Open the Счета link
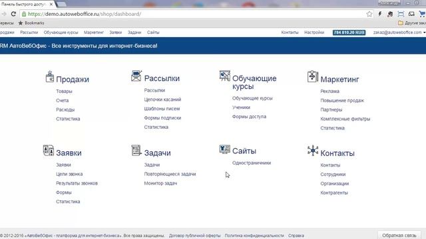This screenshot has width=426, height=239. click(x=62, y=100)
